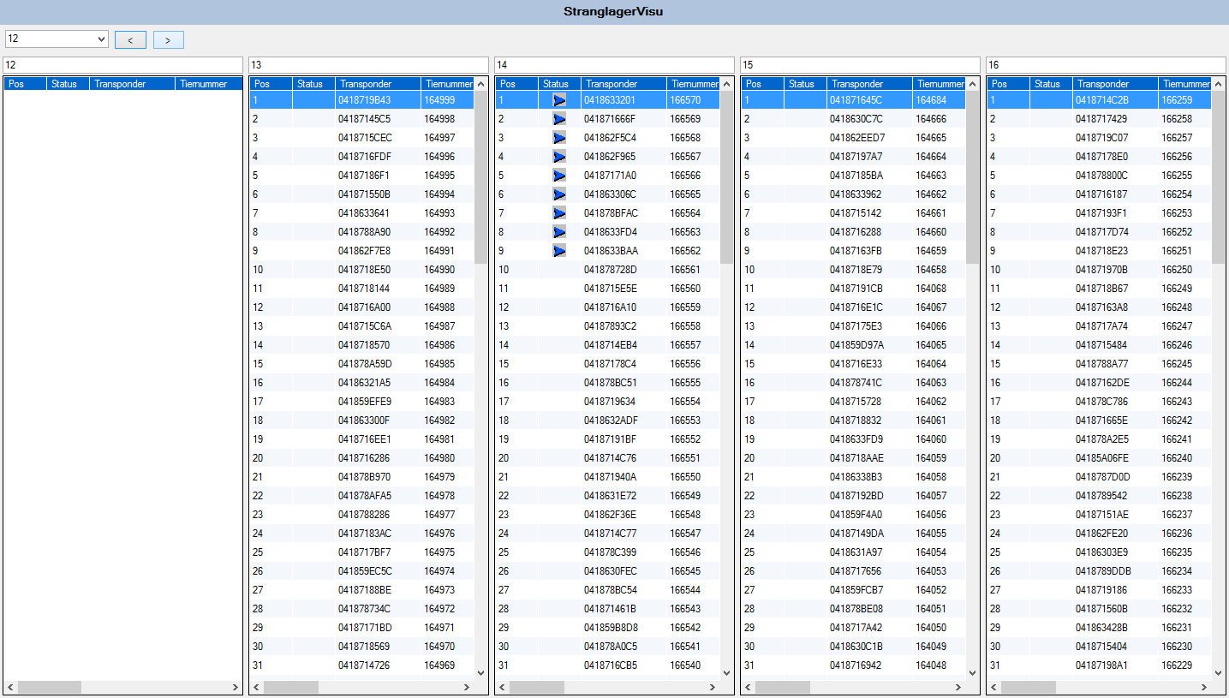The width and height of the screenshot is (1229, 698).
Task: Select transponder 04186338B3 row
Action: 853,477
